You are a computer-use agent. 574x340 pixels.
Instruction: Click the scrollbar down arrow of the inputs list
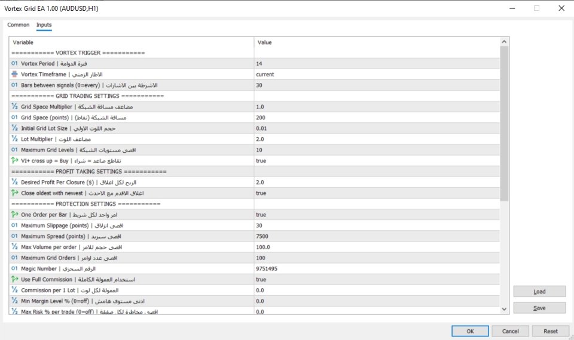(x=504, y=309)
